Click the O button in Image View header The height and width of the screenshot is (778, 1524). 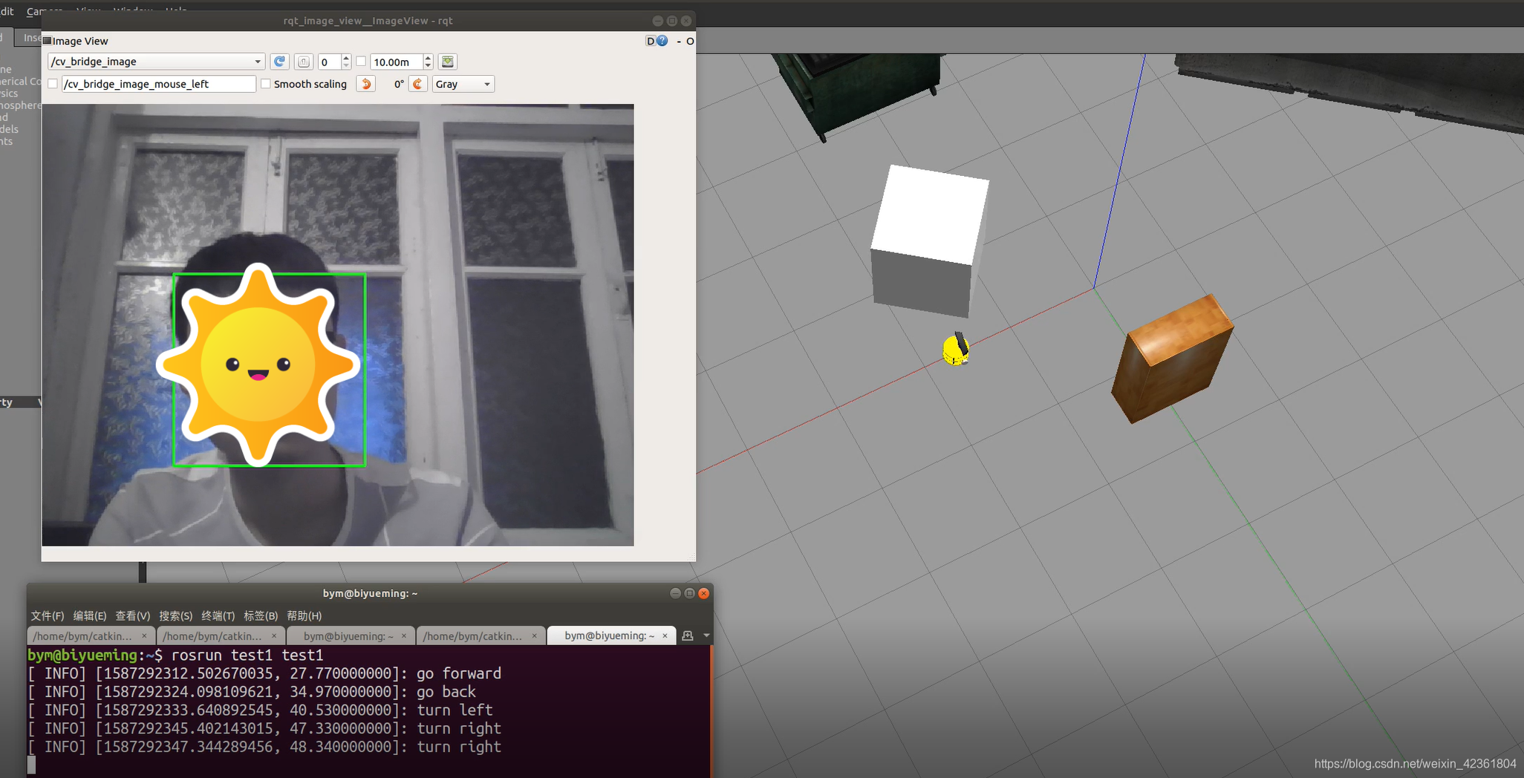coord(690,41)
